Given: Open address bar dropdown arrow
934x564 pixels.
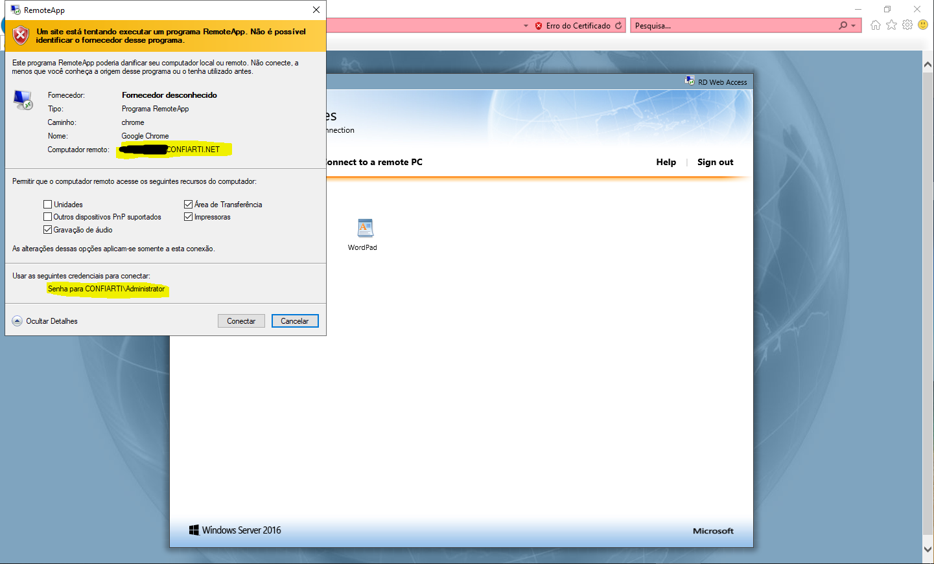Looking at the screenshot, I should point(526,26).
